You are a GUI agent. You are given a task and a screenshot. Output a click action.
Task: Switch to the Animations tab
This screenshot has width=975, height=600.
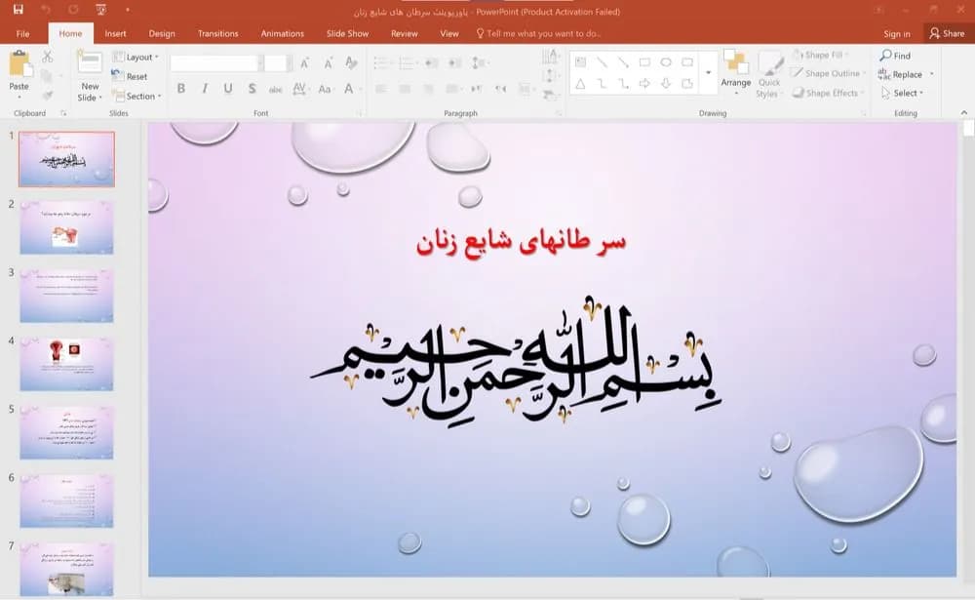[283, 33]
